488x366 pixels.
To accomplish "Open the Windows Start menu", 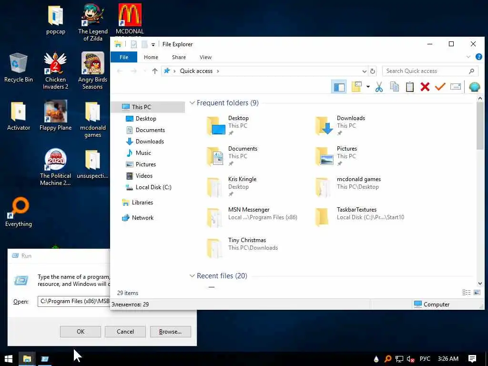I will [x=9, y=359].
